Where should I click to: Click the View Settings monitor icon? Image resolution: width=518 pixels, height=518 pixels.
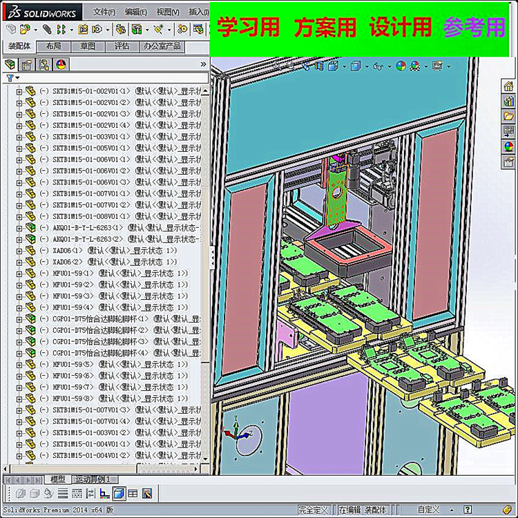[437, 66]
